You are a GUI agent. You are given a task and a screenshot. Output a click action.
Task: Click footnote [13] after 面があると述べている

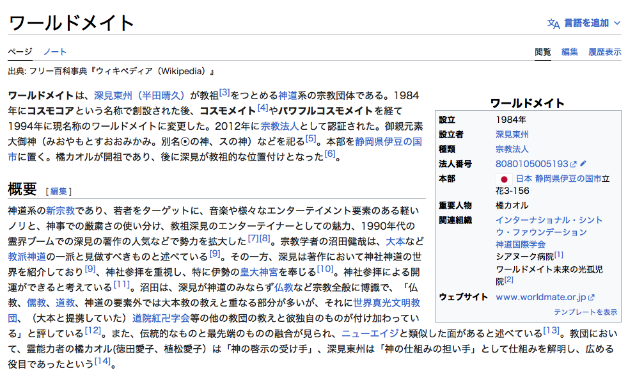(x=551, y=331)
